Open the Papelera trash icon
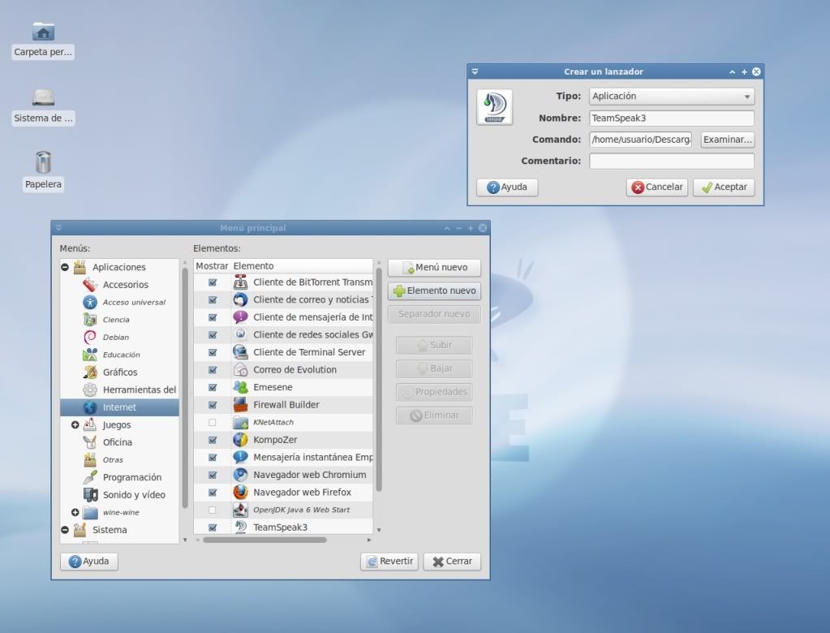Image resolution: width=830 pixels, height=633 pixels. point(43,162)
